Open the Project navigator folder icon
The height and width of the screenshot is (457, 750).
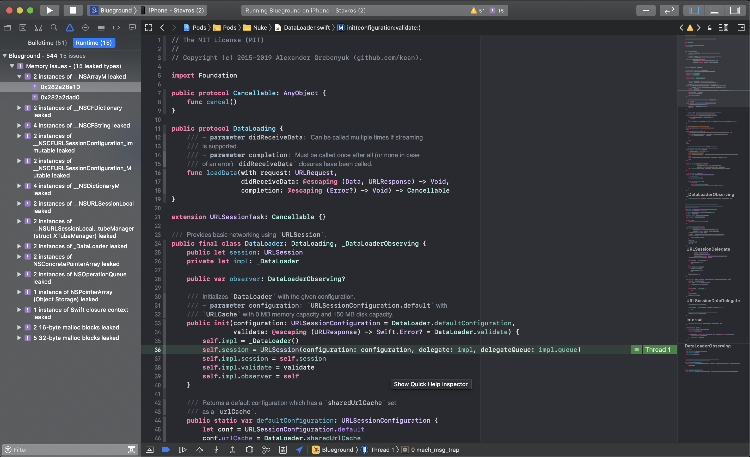coord(7,28)
